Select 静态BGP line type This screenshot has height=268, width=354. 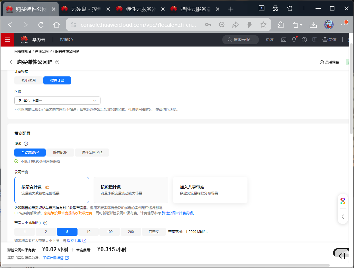coord(60,153)
